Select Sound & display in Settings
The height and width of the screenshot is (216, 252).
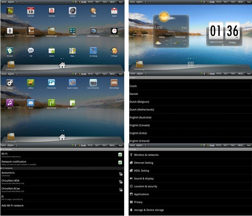click(144, 179)
